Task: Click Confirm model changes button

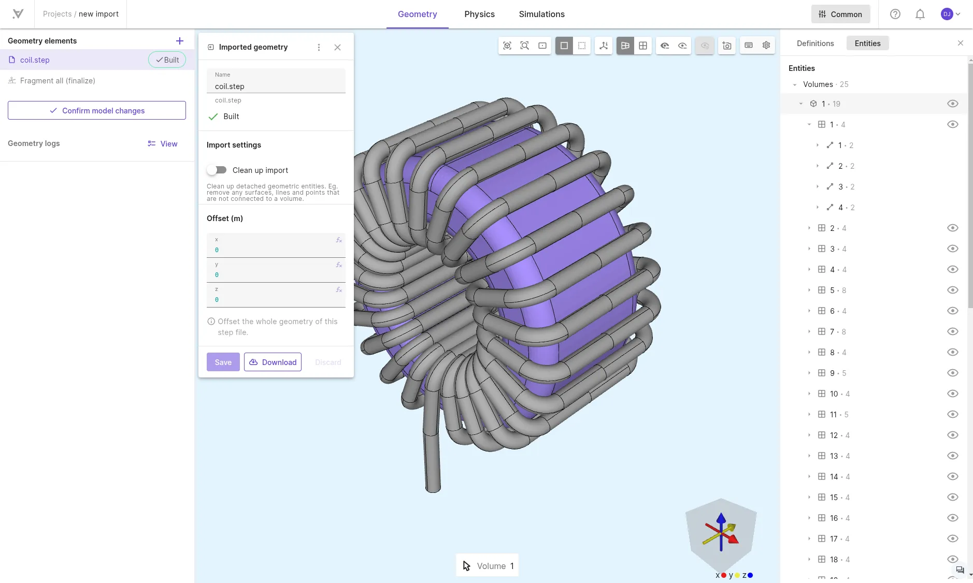Action: click(x=97, y=110)
